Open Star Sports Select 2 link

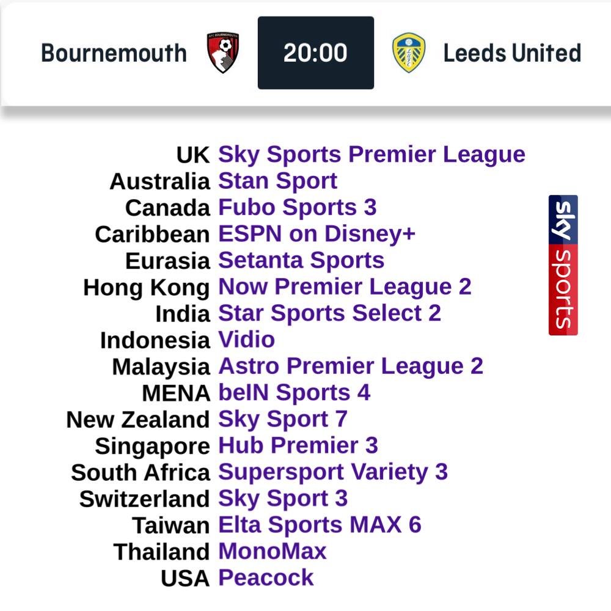click(x=330, y=313)
